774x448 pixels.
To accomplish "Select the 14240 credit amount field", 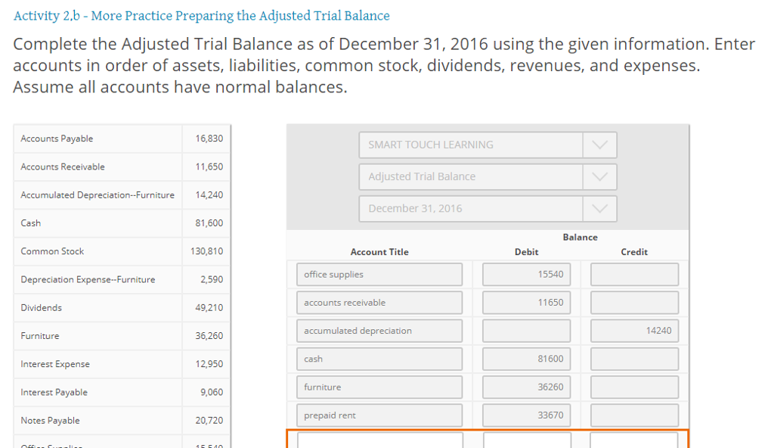I will tap(634, 330).
